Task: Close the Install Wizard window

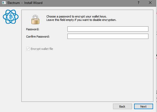Action: [x=150, y=3]
